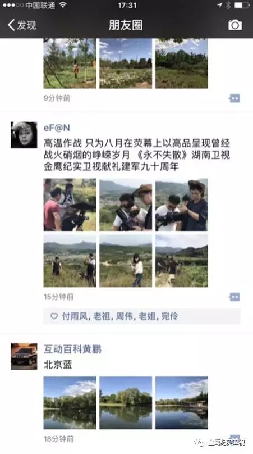View the top post's first tree photo

click(x=70, y=63)
